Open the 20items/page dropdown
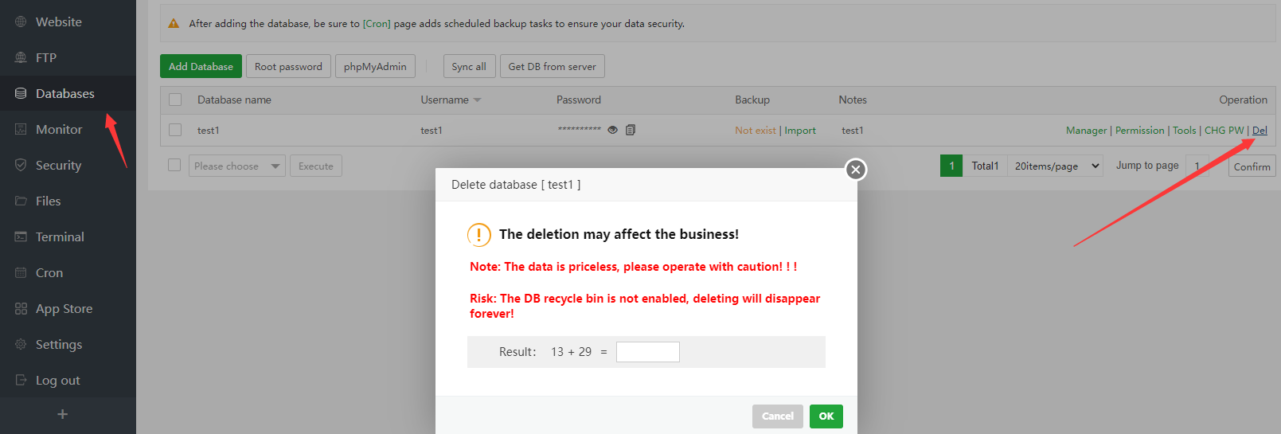 (1056, 166)
